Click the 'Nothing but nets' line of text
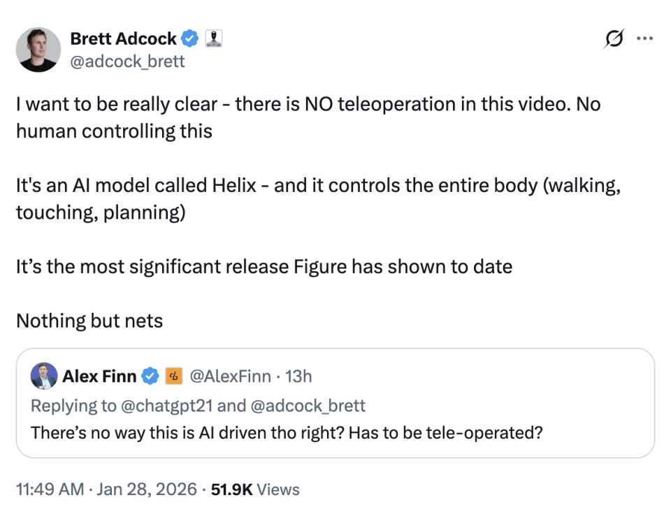 (89, 321)
